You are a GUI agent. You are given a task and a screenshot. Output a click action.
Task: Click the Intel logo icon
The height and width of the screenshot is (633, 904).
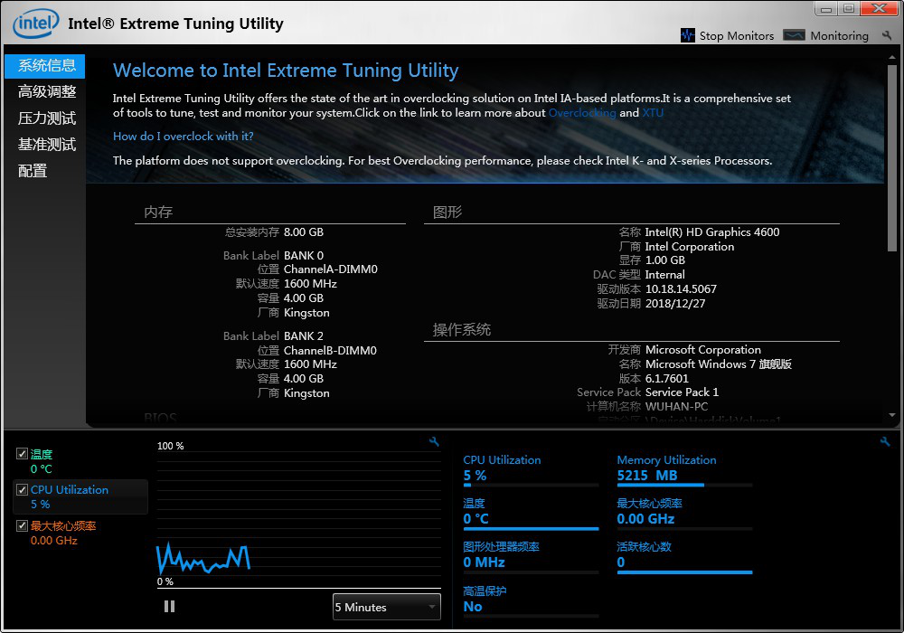(36, 24)
